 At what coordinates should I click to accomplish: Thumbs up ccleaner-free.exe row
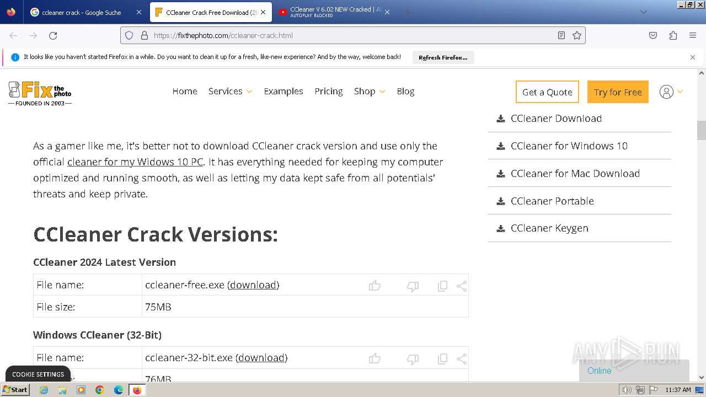375,286
